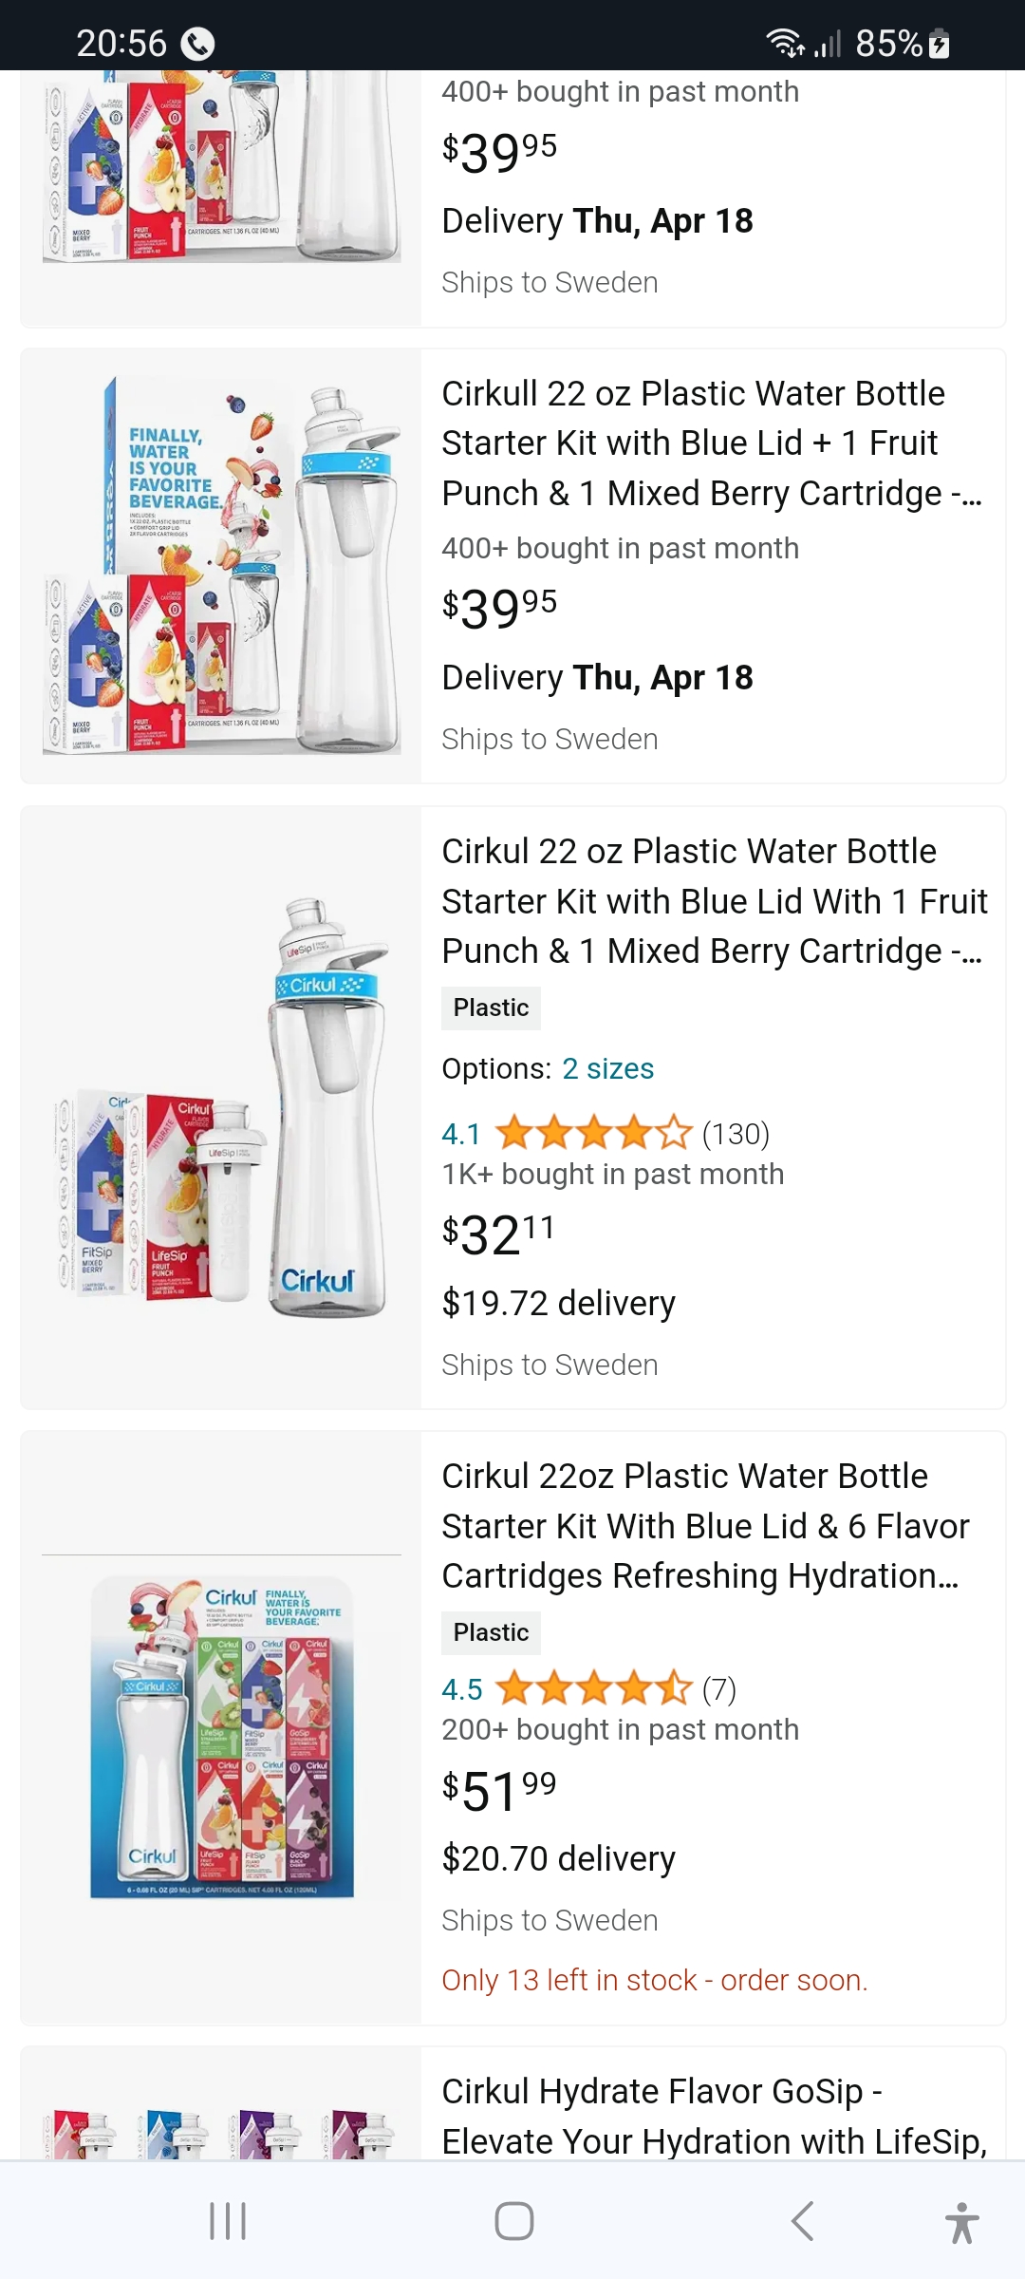Tap the battery charging icon
Image resolution: width=1025 pixels, height=2279 pixels.
point(939,44)
